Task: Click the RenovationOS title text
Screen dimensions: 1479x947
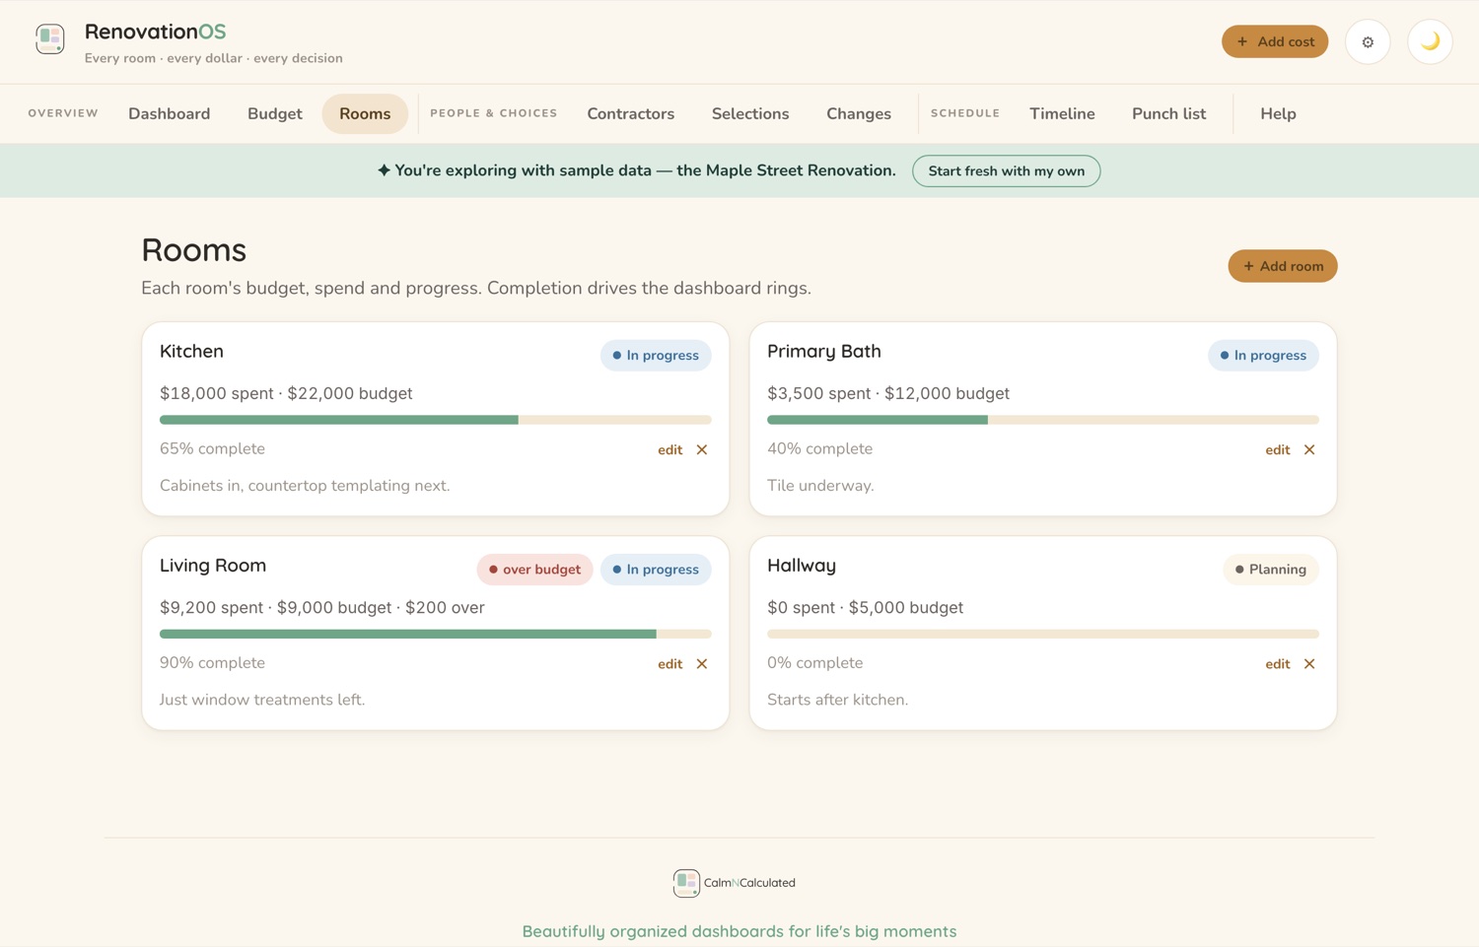Action: (156, 32)
